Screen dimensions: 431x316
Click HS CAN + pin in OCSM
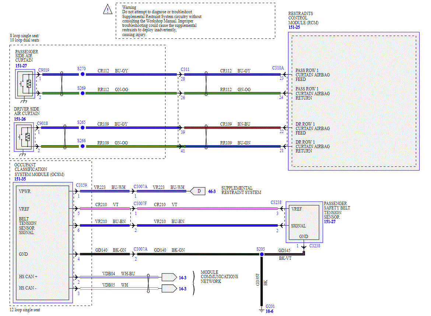click(x=28, y=277)
